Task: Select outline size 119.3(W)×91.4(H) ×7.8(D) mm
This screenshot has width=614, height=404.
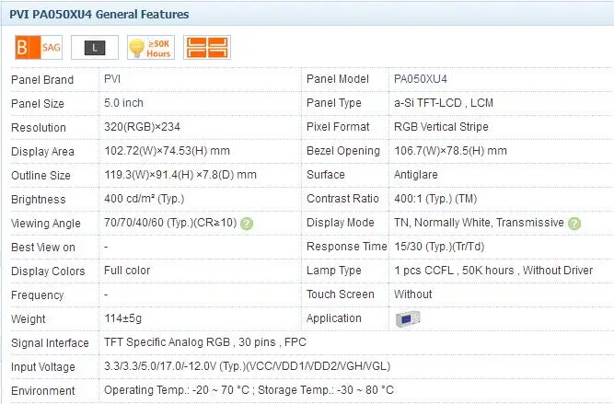Action: (x=180, y=175)
